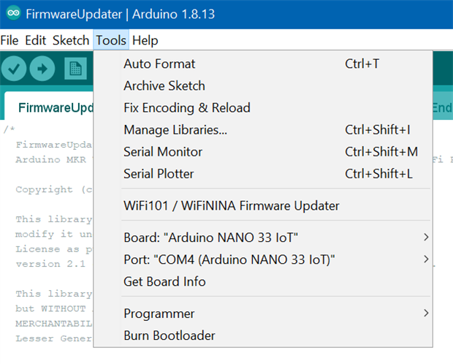453x364 pixels.
Task: Select Auto Format from Tools menu
Action: coord(159,64)
